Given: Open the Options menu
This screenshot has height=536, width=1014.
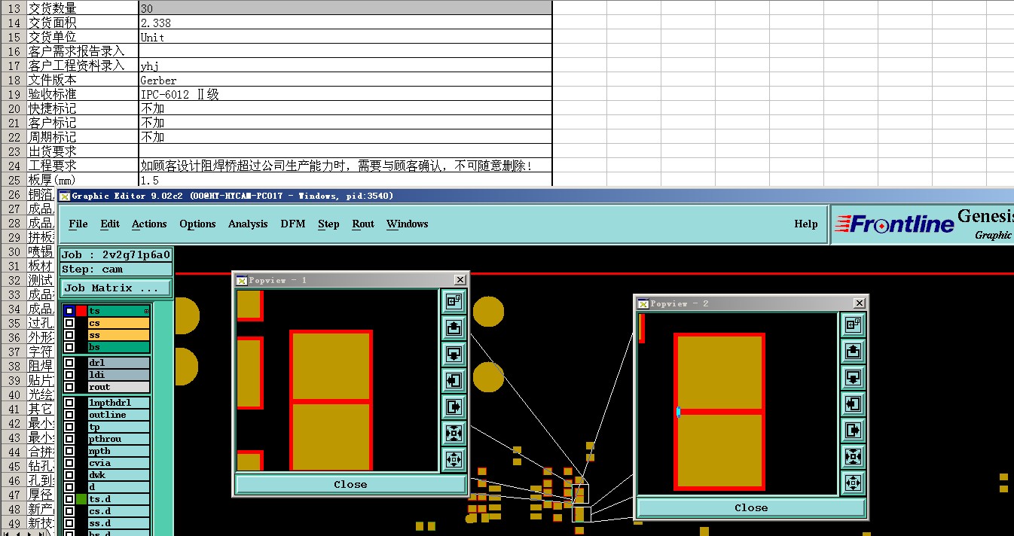Looking at the screenshot, I should (197, 224).
